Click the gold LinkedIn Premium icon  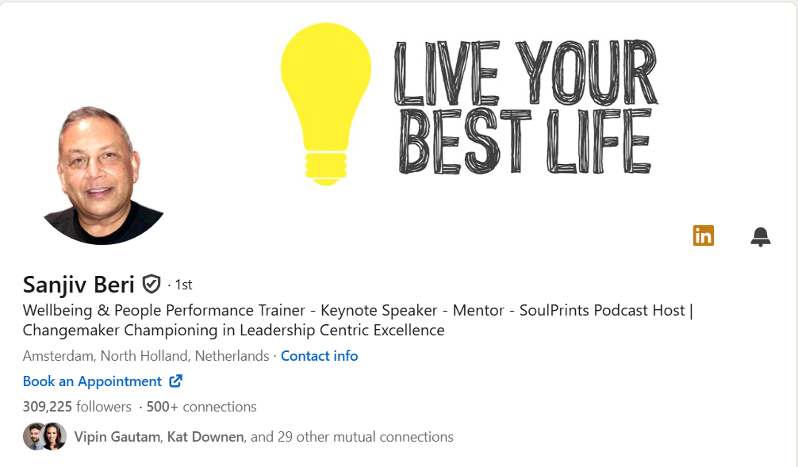(703, 235)
